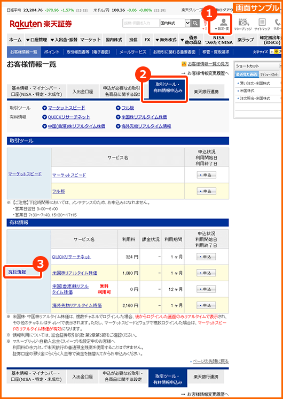Switch to top 申込が必要なお取引 tab
The image size is (283, 399).
click(x=121, y=91)
